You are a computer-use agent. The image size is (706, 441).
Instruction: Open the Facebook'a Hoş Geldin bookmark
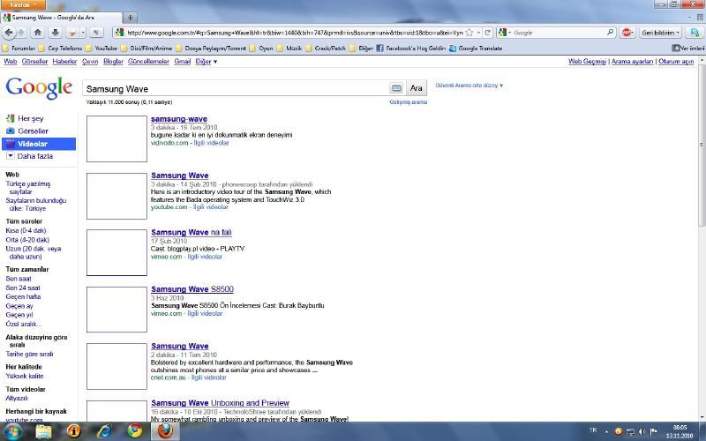click(410, 49)
